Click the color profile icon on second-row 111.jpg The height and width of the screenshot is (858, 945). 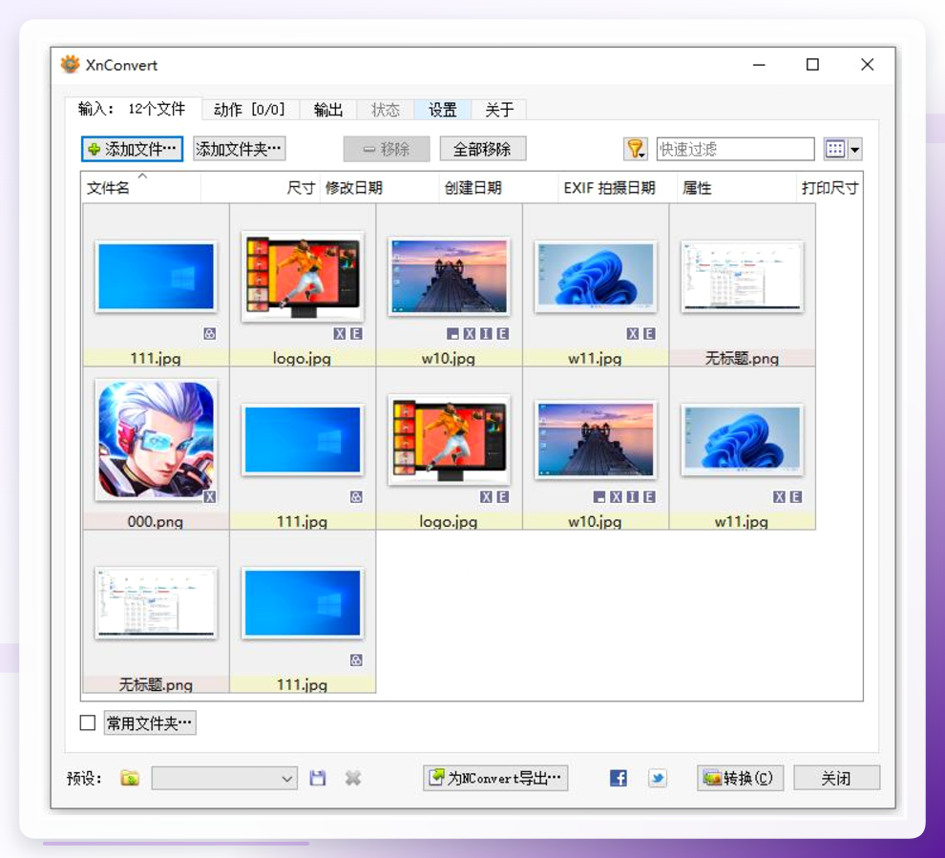(356, 496)
